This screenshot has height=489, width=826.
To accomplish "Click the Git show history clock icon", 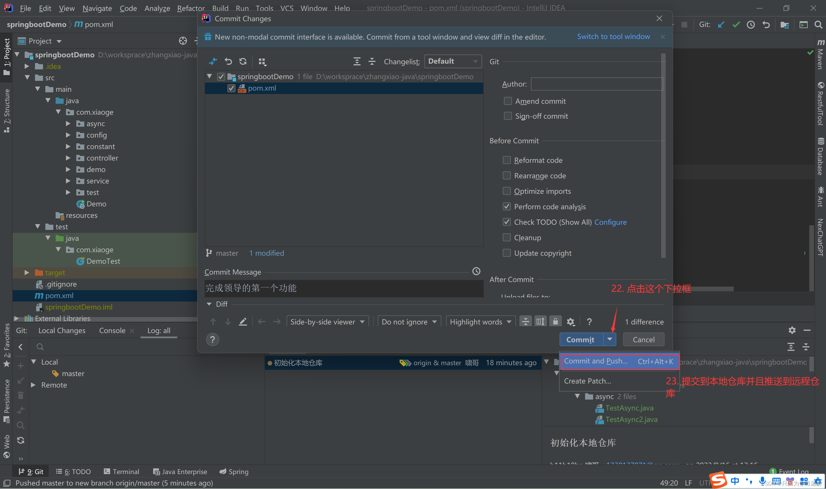I will click(x=751, y=25).
